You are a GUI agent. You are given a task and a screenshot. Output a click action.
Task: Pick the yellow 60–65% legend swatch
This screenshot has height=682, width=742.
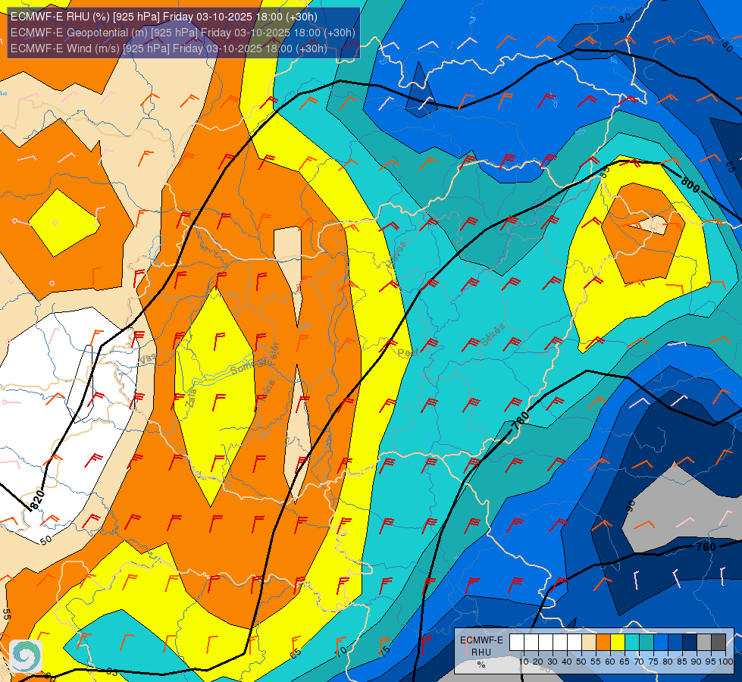tap(618, 643)
